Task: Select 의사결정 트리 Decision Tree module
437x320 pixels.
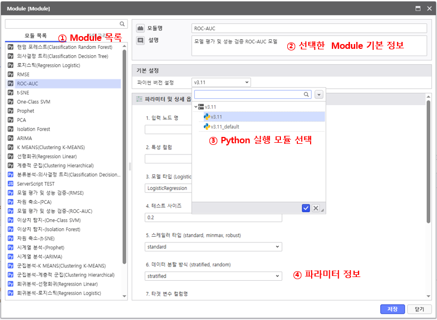Action: (64, 56)
